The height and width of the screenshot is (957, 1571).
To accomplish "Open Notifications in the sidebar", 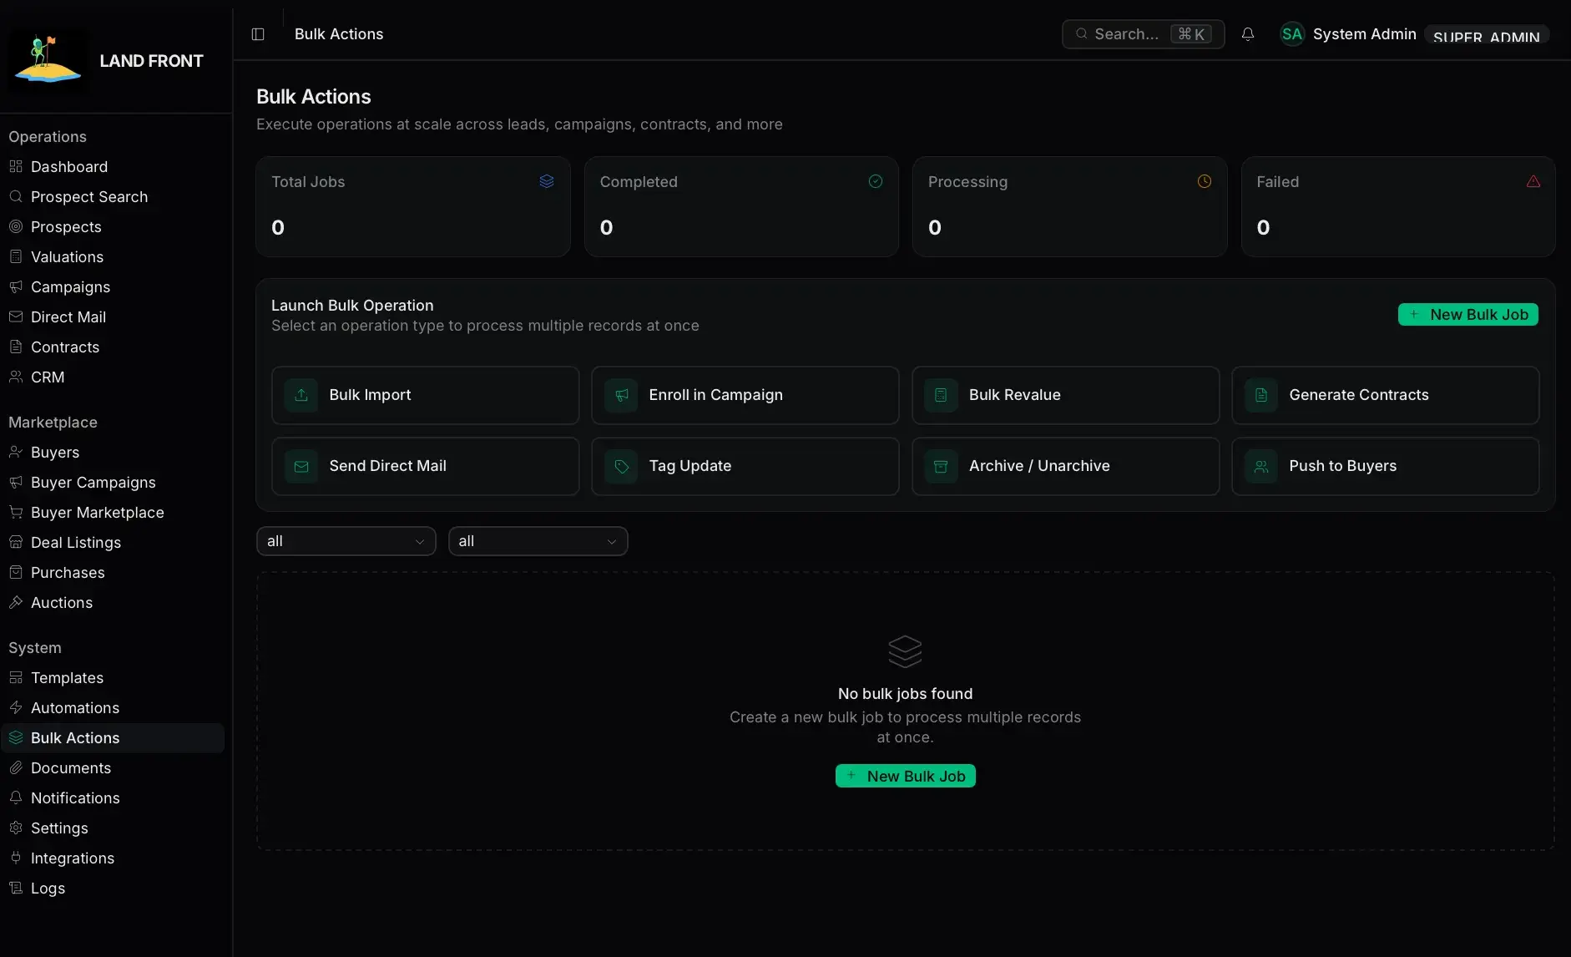I will point(113,797).
